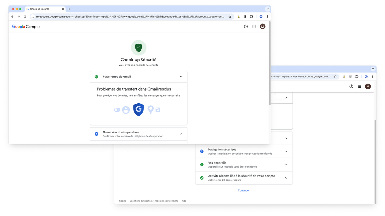Open M account avatar in back window

[368, 86]
